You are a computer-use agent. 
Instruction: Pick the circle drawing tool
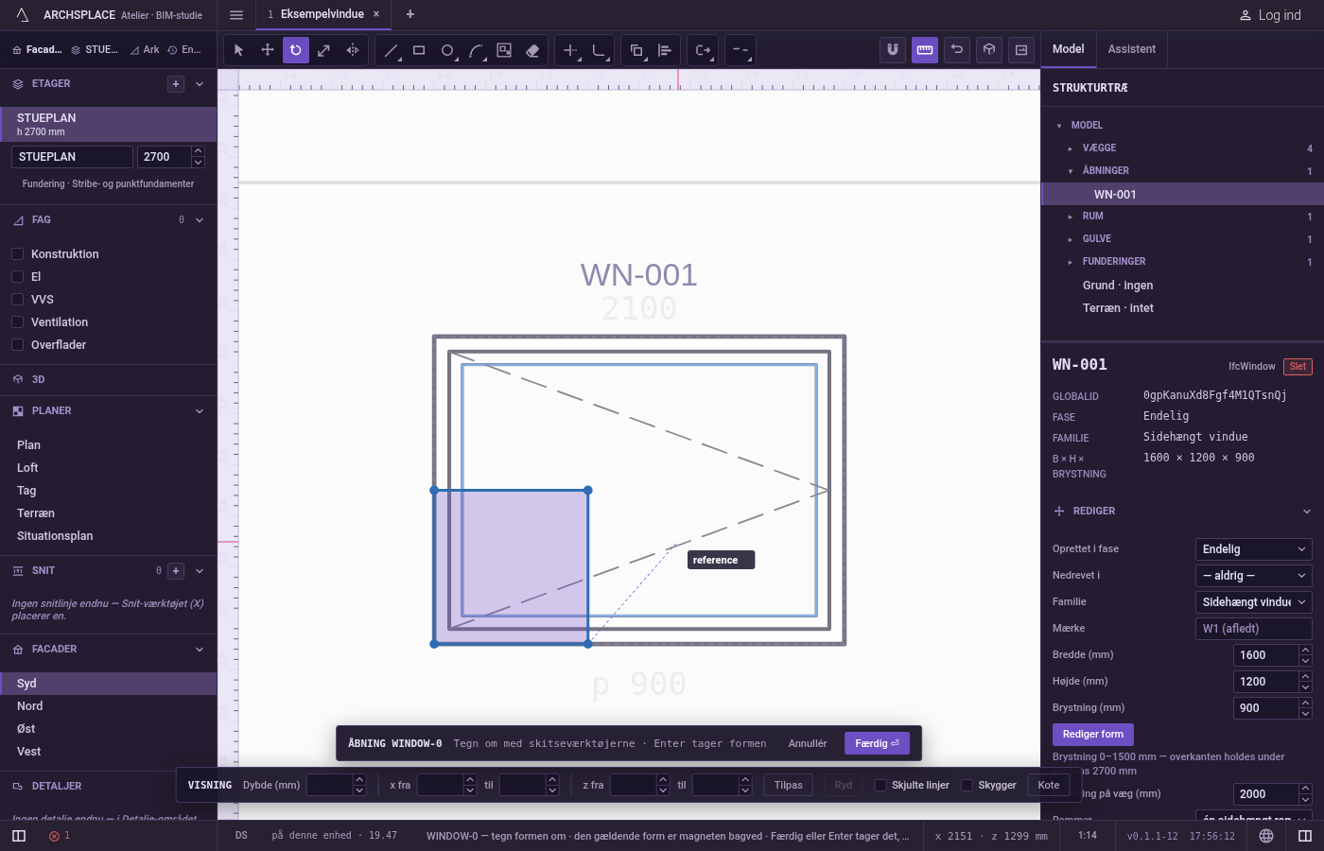pos(447,50)
